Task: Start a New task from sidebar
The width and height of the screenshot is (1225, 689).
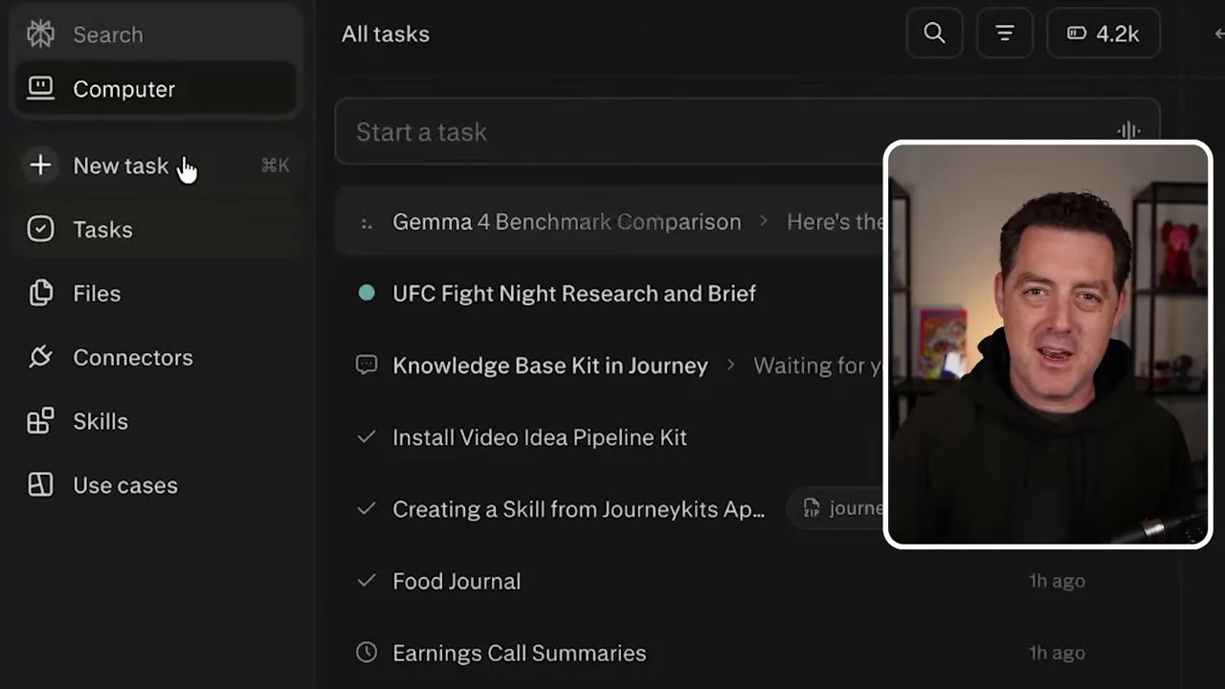Action: tap(155, 166)
